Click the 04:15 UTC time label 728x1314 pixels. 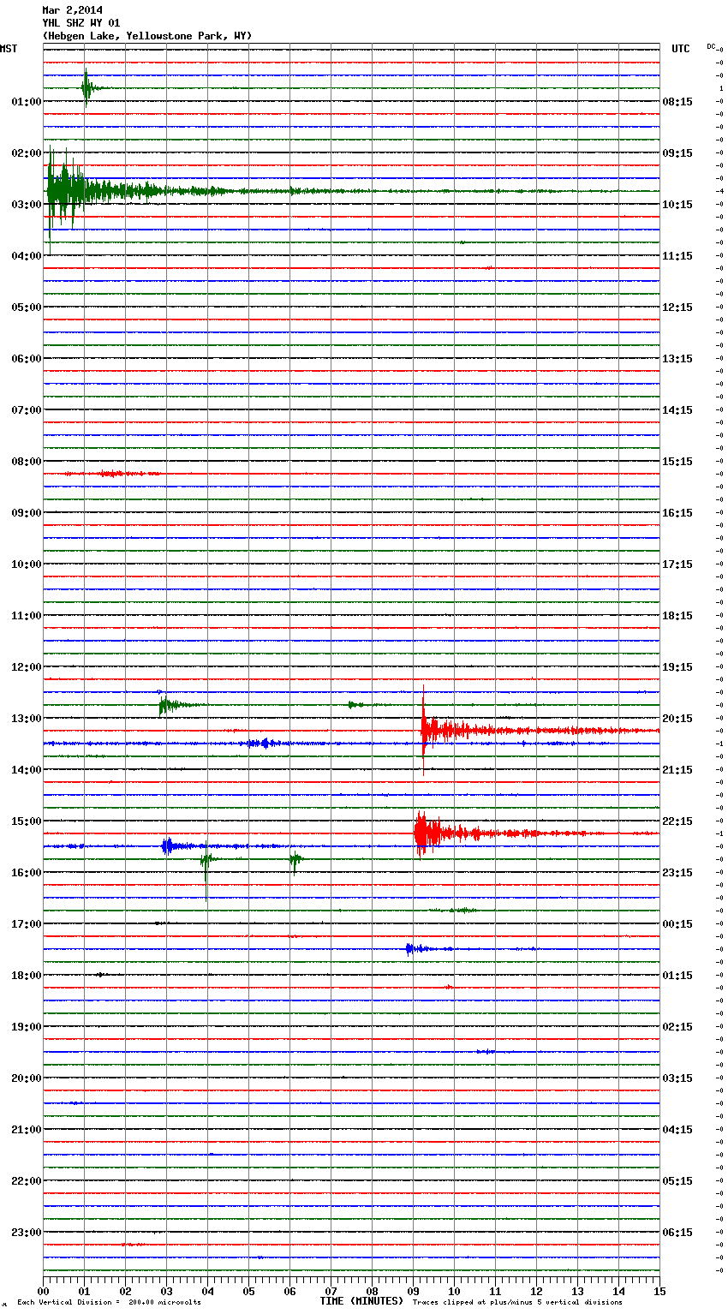click(677, 1130)
